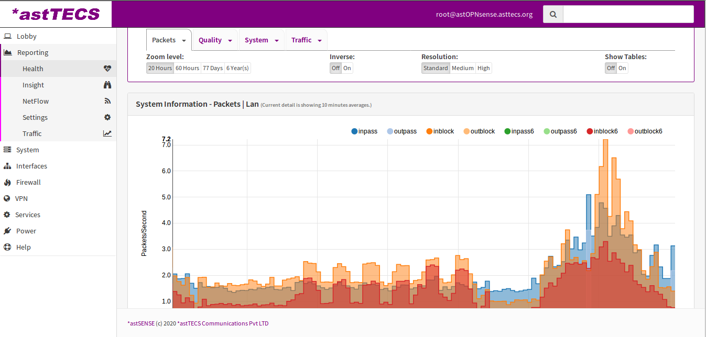This screenshot has width=706, height=337.
Task: Open the Traffic tab dropdown
Action: [x=306, y=40]
